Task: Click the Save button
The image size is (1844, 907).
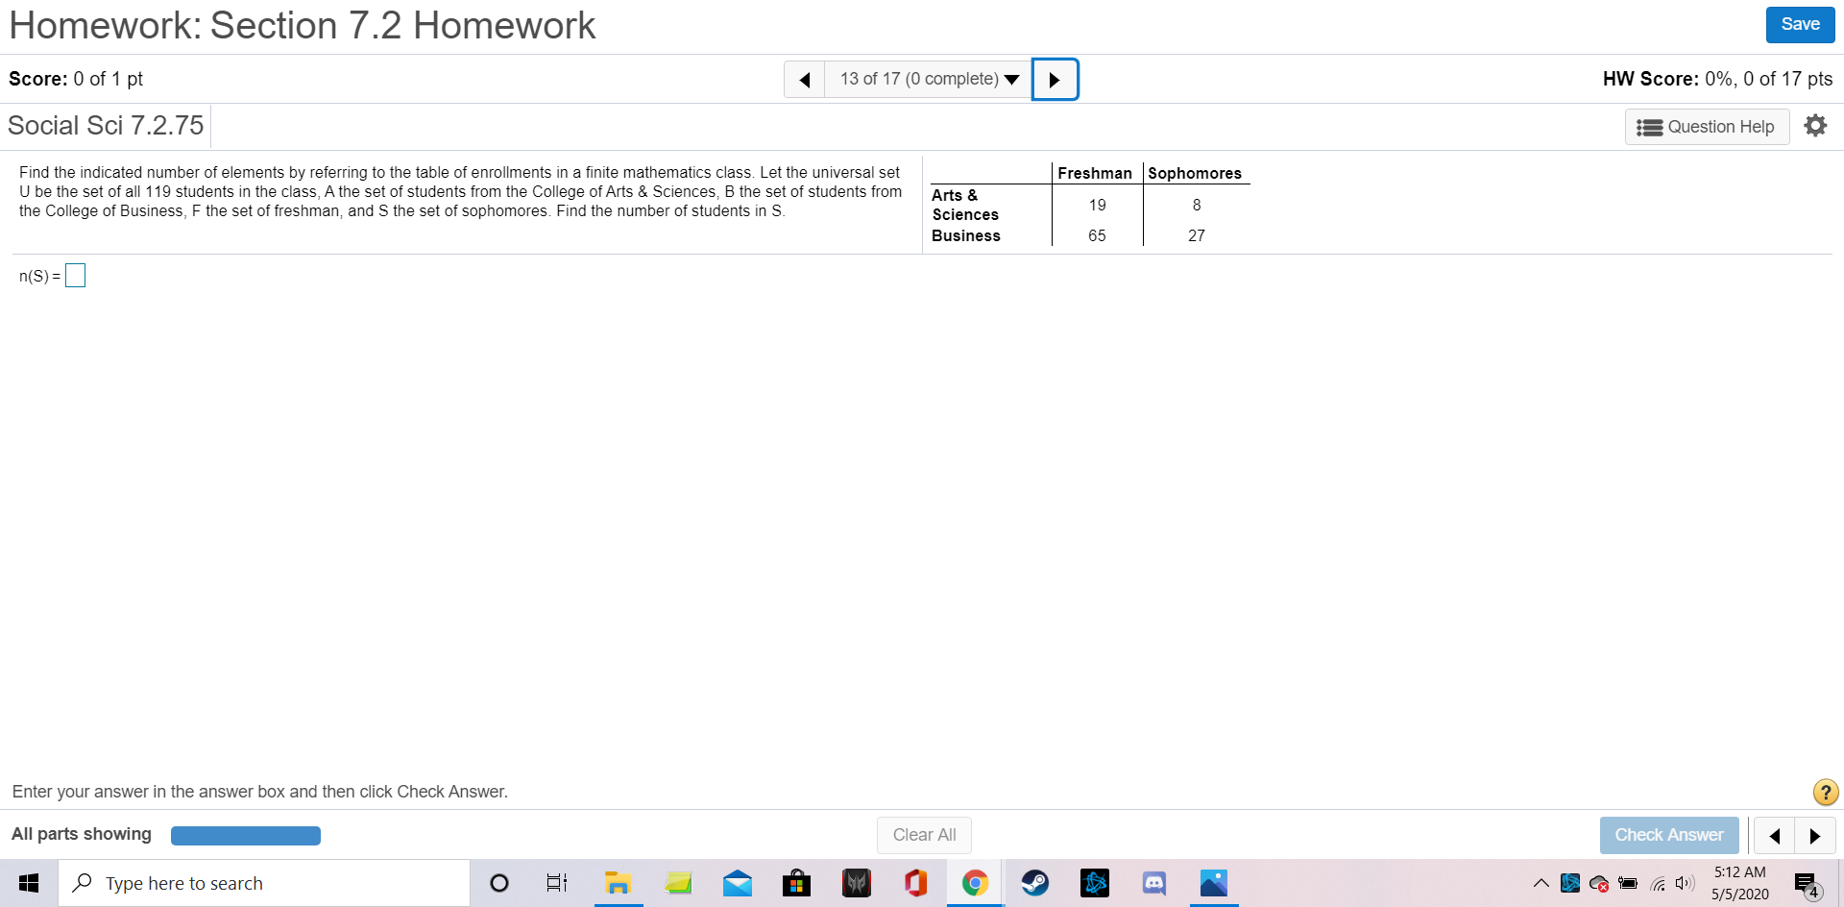Action: click(x=1800, y=24)
